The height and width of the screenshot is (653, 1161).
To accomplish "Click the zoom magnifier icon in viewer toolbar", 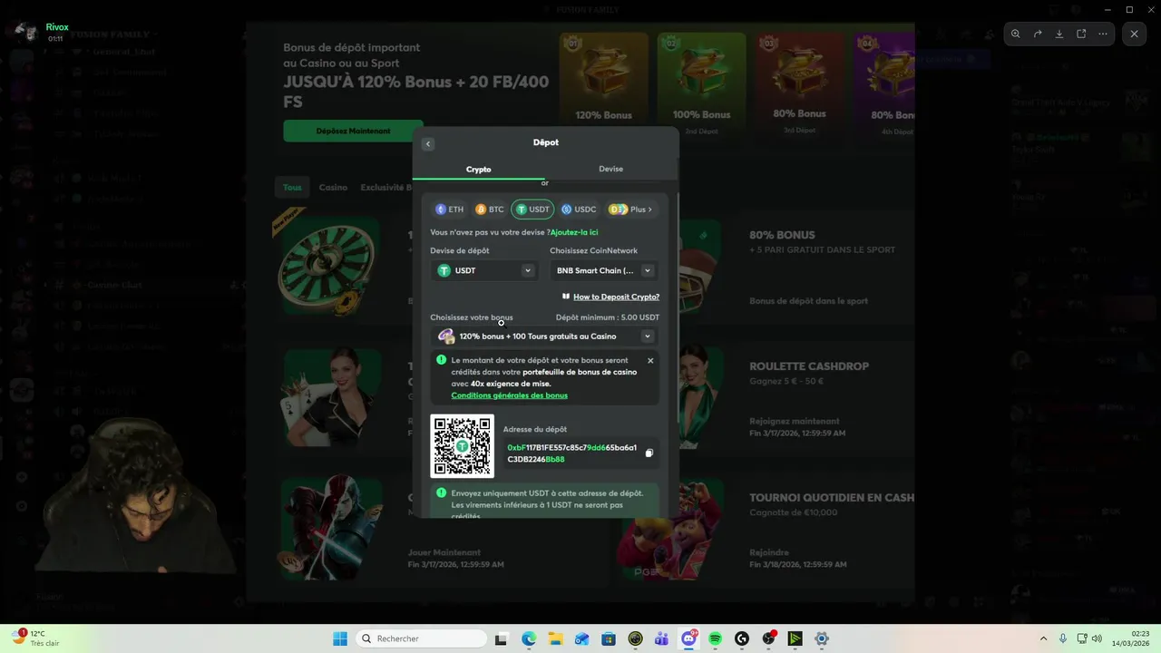I will point(1016,34).
